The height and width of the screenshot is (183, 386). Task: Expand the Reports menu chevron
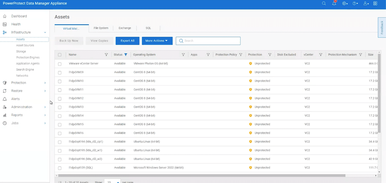[x=45, y=115]
